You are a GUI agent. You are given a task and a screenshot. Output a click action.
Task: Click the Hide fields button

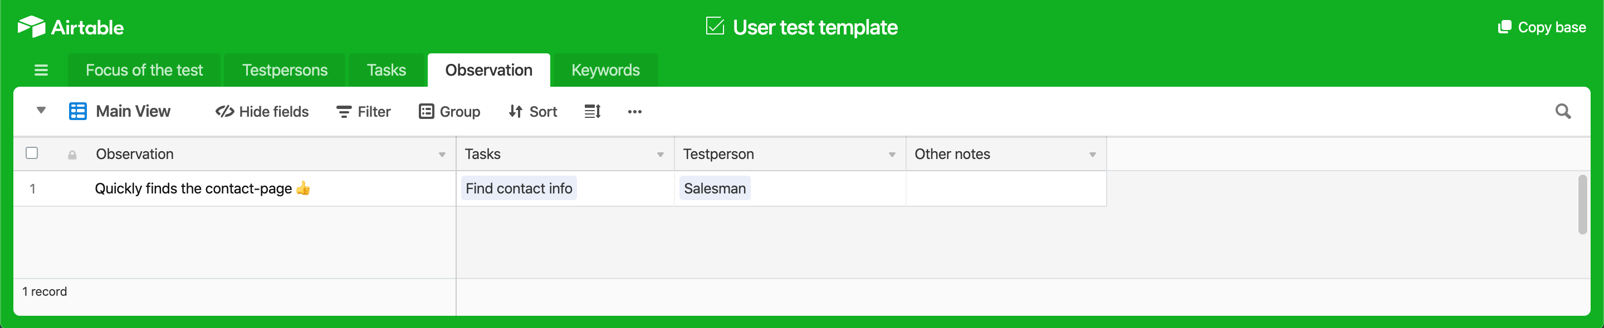(x=262, y=112)
